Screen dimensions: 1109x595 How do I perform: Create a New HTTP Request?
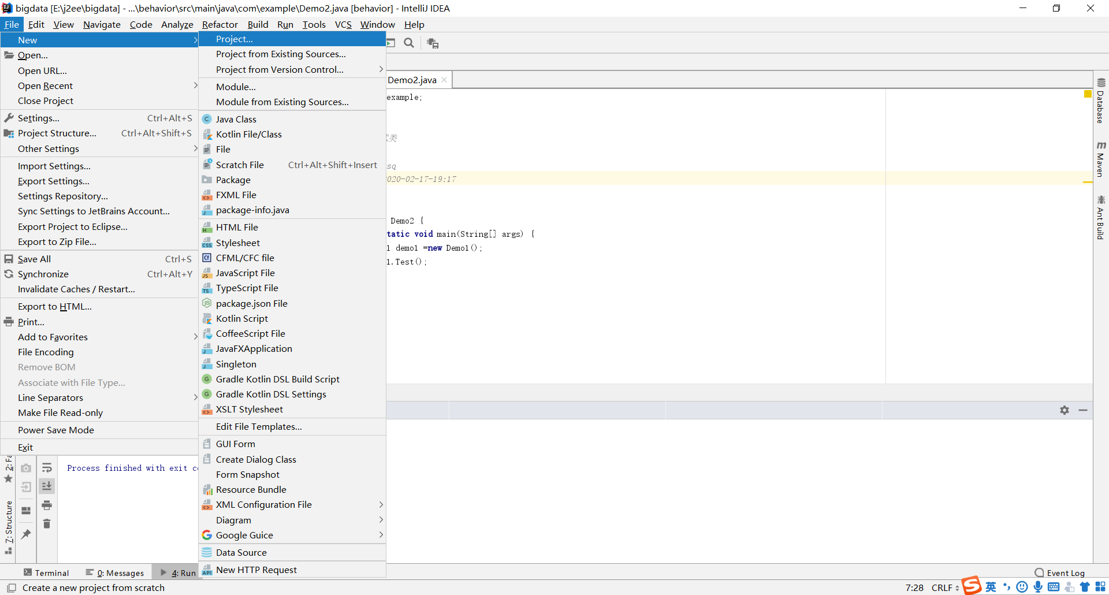tap(292, 570)
